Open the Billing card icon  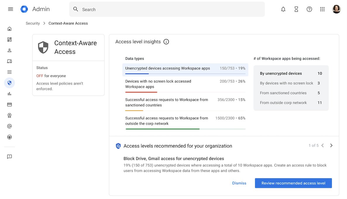tap(9, 104)
